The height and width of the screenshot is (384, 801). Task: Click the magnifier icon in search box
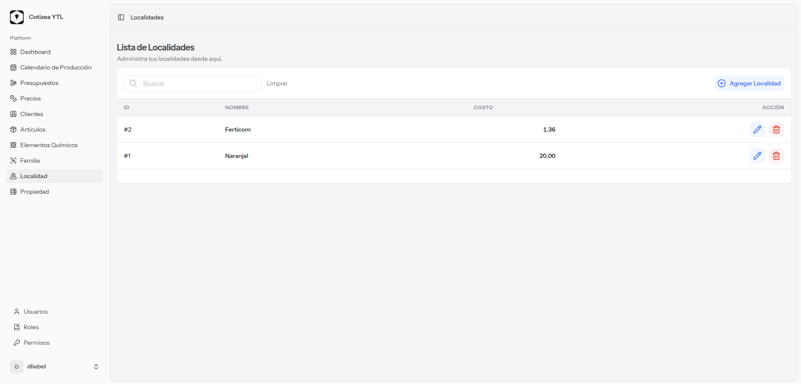tap(134, 83)
